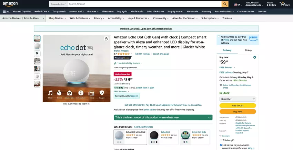Open the shopping cart
The height and width of the screenshot is (150, 293).
(284, 4)
